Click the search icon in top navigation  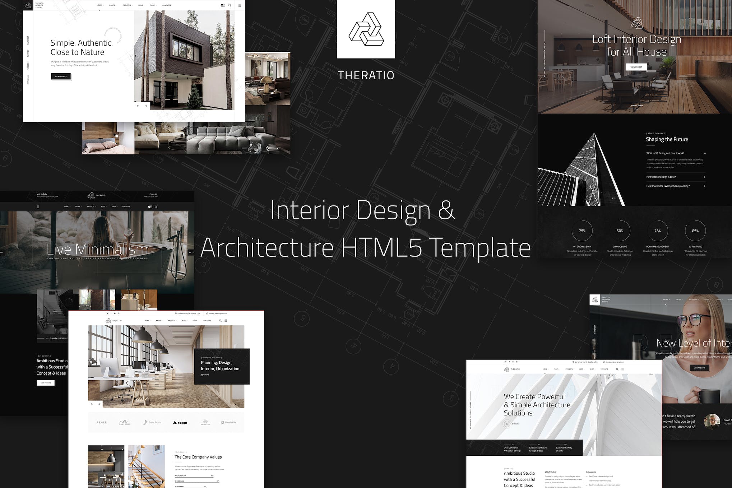click(x=230, y=5)
